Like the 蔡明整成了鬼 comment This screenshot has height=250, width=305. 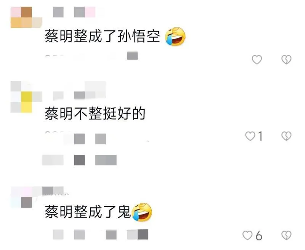pyautogui.click(x=247, y=236)
